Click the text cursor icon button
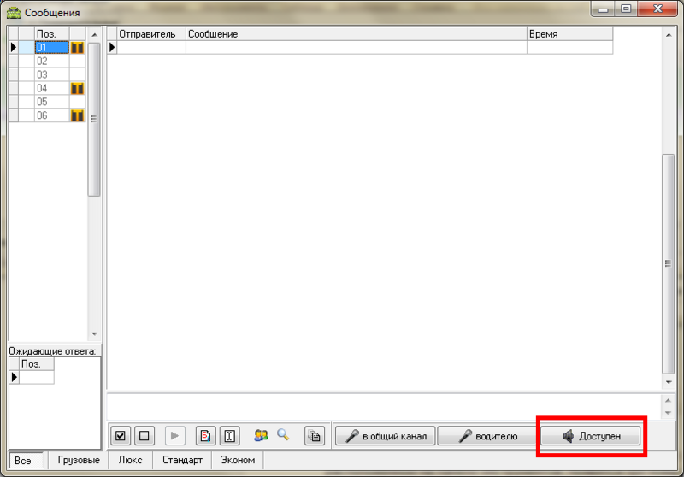Screen dimensions: 684x477 (229, 436)
